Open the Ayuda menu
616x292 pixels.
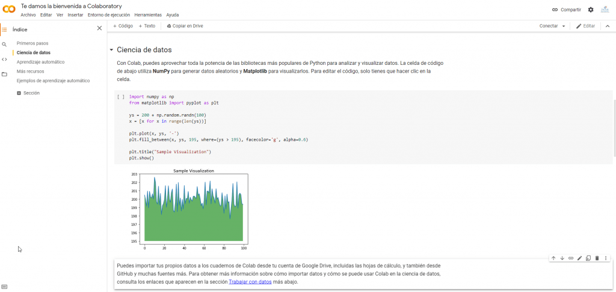click(173, 15)
